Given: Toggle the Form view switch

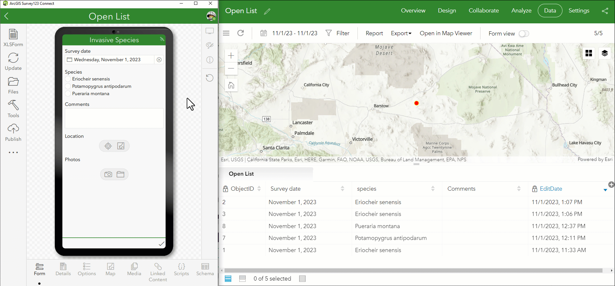Looking at the screenshot, I should pos(524,34).
